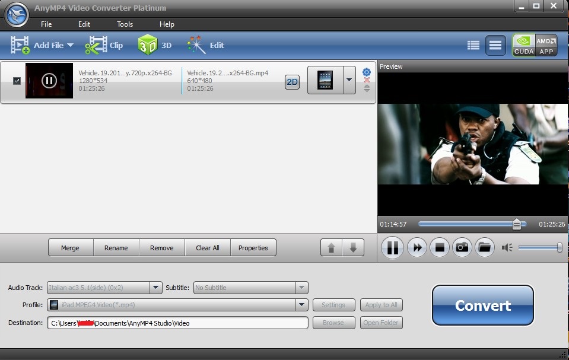569x360 pixels.
Task: Switch to compact list view icon
Action: 495,45
